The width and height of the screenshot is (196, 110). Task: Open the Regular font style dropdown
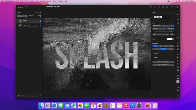coord(159,29)
